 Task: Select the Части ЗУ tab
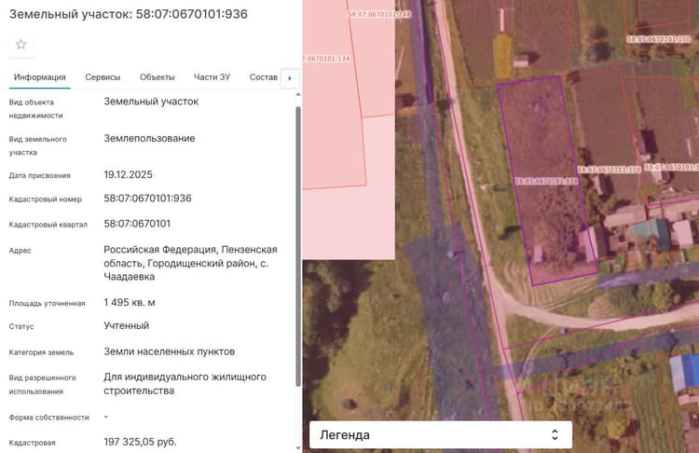pos(212,77)
